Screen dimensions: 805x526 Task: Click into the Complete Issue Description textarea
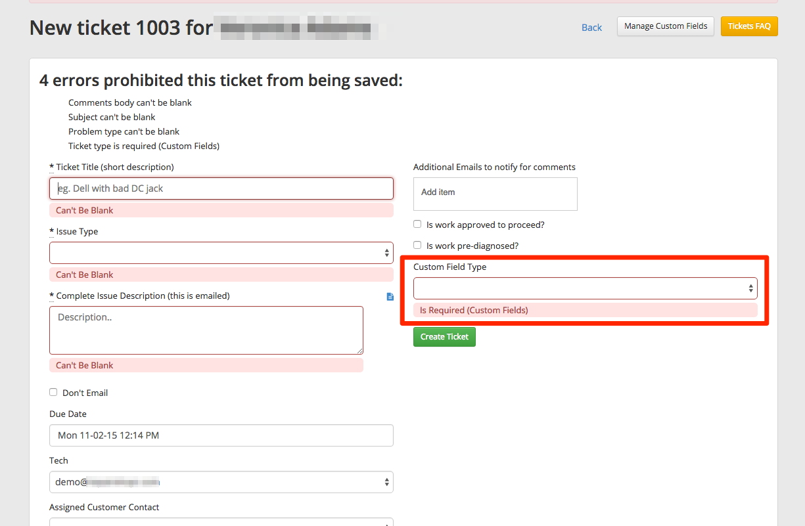click(x=206, y=330)
